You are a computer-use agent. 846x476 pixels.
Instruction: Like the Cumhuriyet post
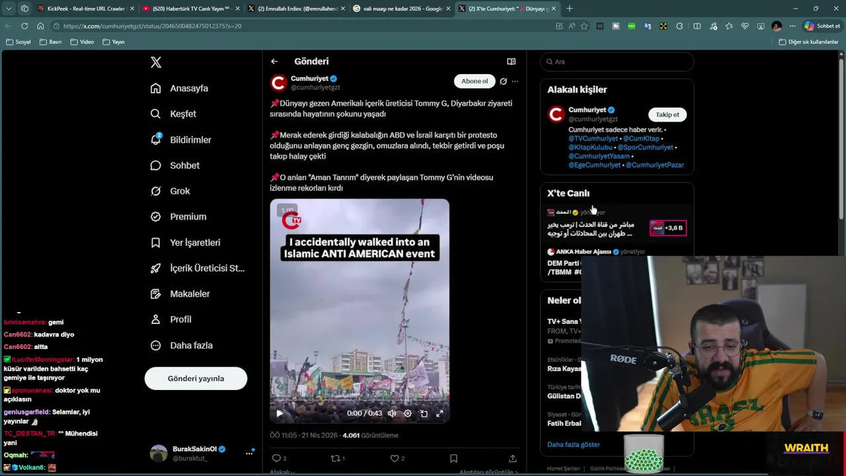point(397,458)
